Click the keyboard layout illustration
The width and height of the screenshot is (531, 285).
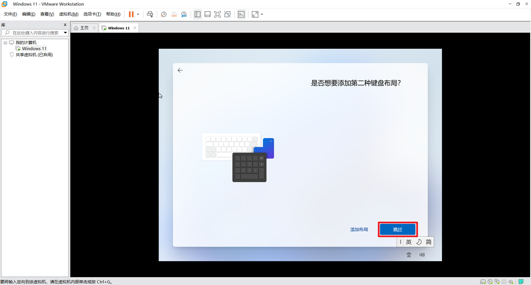point(238,158)
